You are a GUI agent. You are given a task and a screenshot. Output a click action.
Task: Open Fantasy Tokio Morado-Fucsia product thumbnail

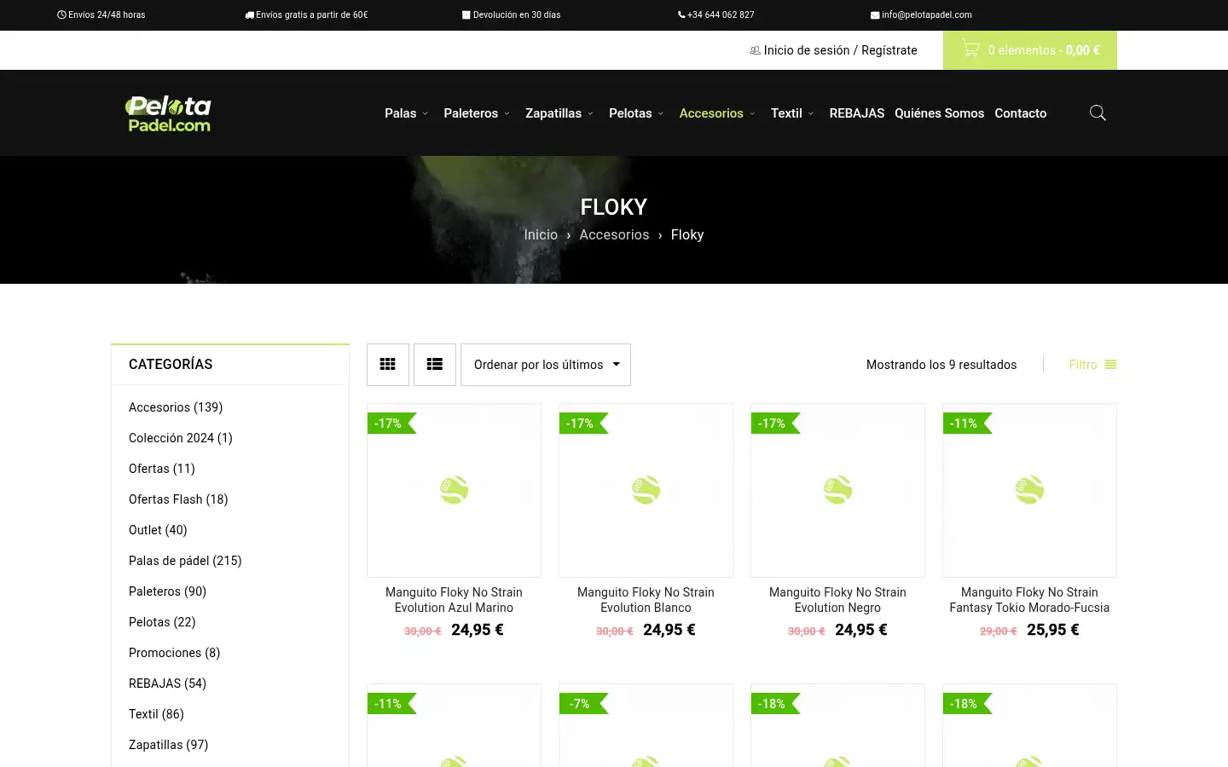point(1029,490)
